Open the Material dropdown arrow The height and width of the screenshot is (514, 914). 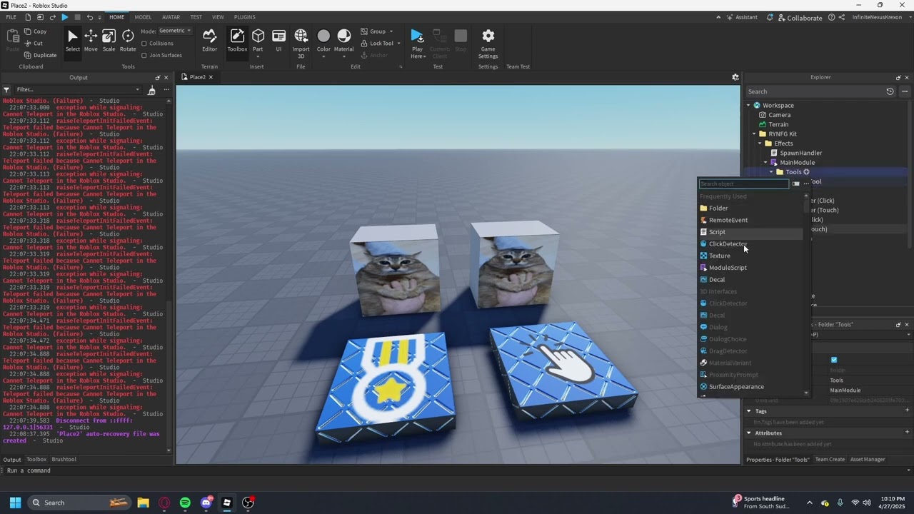tap(343, 56)
